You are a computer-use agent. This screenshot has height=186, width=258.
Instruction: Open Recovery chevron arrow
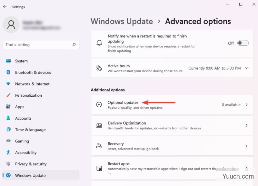(x=246, y=146)
